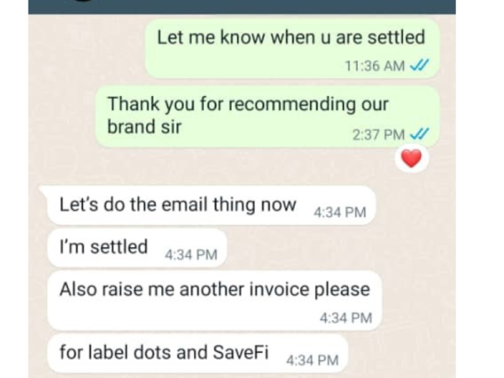The width and height of the screenshot is (504, 378).
Task: Tap 4:34 PM timestamp on SaveFi message
Action: pyautogui.click(x=312, y=360)
